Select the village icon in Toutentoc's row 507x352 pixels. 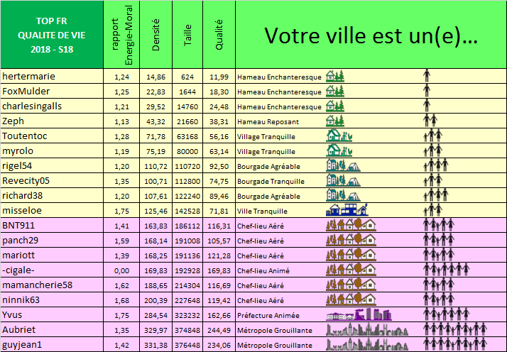pos(335,135)
